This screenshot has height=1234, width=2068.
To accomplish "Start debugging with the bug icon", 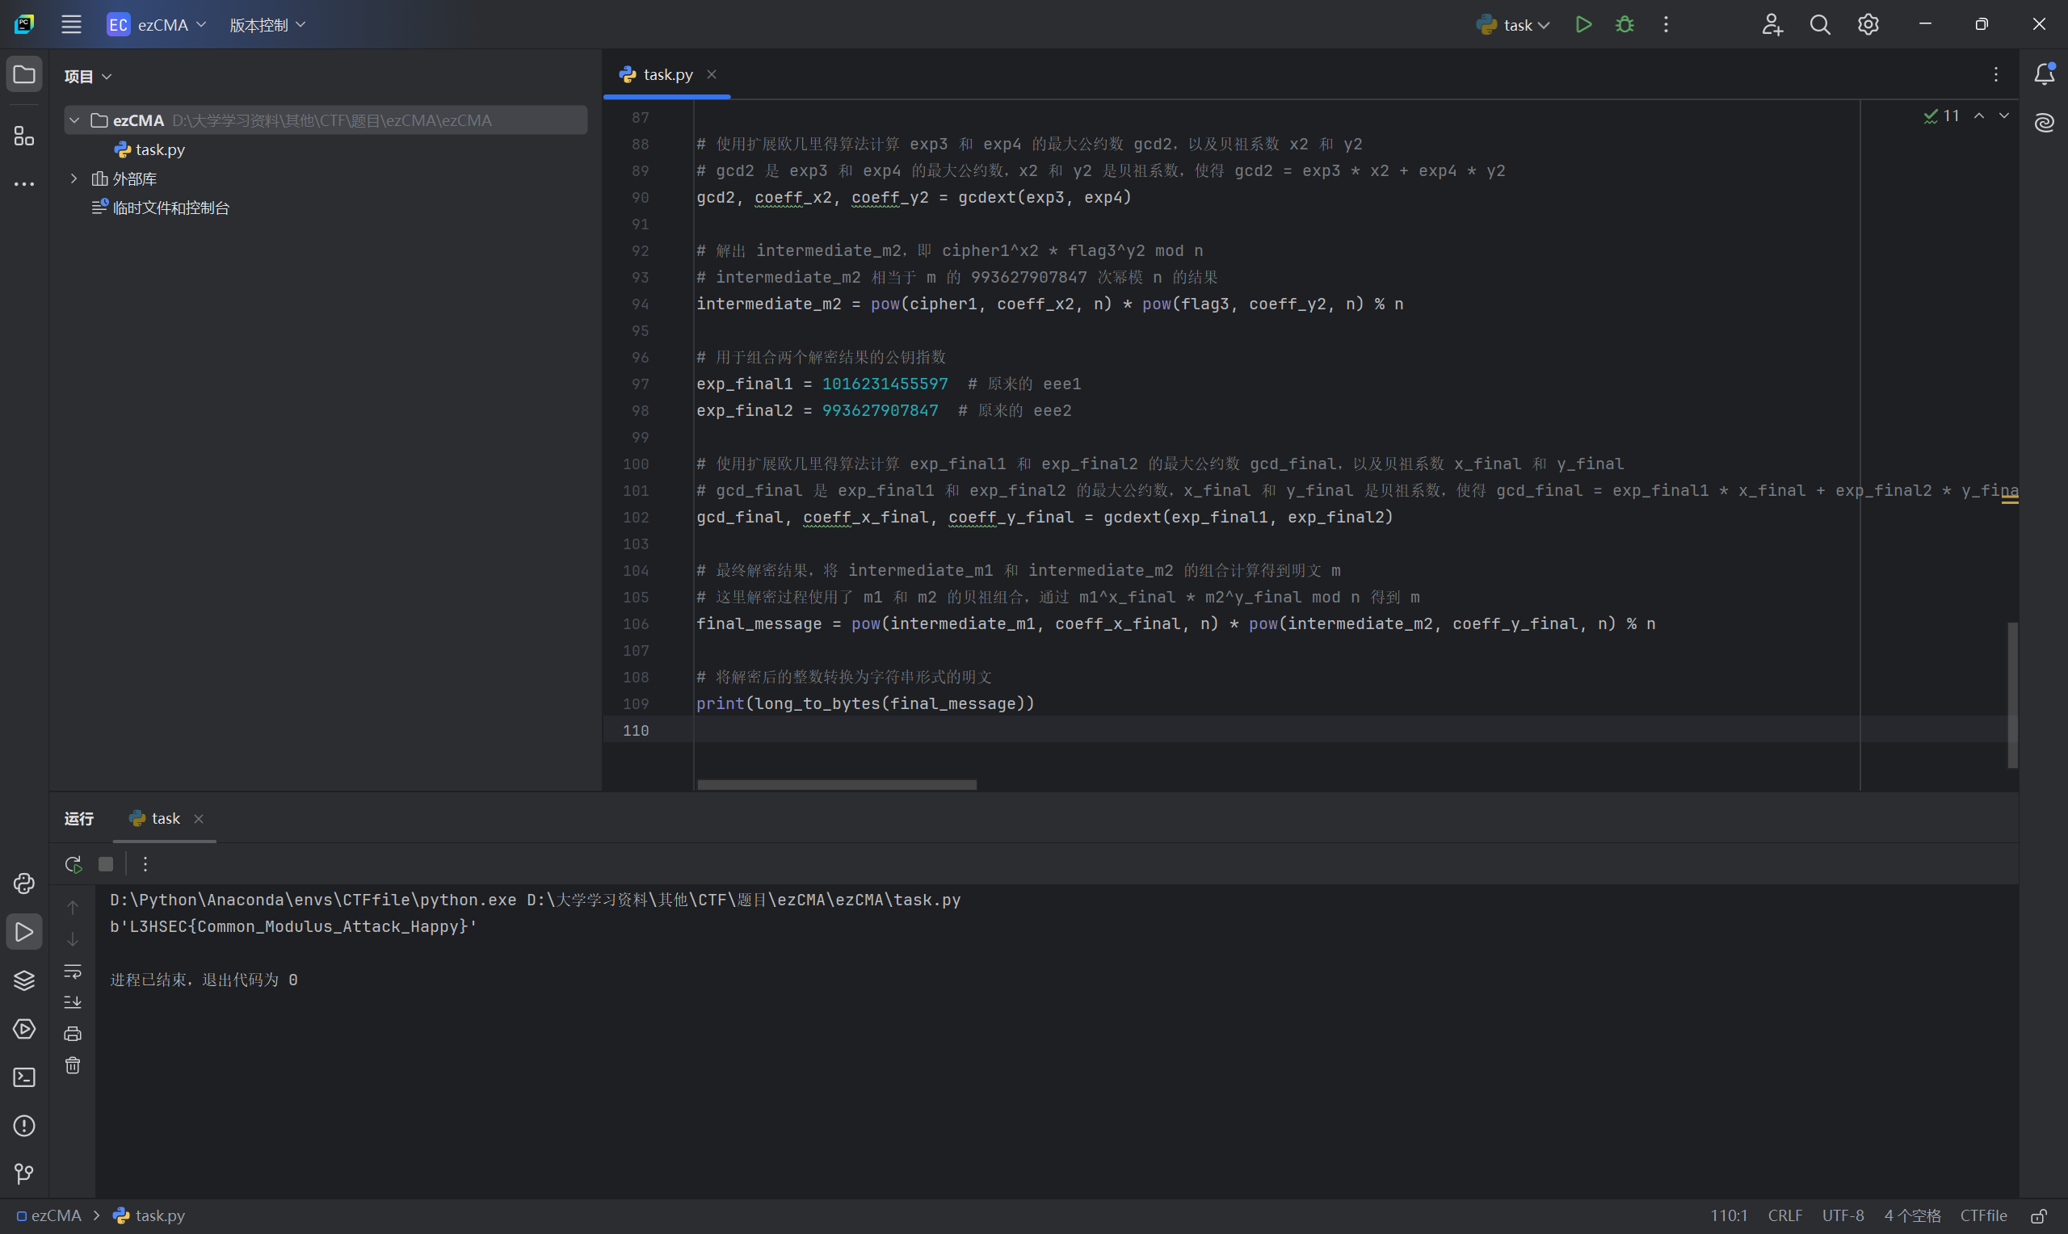I will (x=1624, y=24).
